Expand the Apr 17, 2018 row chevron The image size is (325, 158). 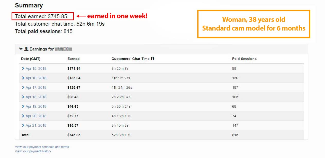click(23, 87)
